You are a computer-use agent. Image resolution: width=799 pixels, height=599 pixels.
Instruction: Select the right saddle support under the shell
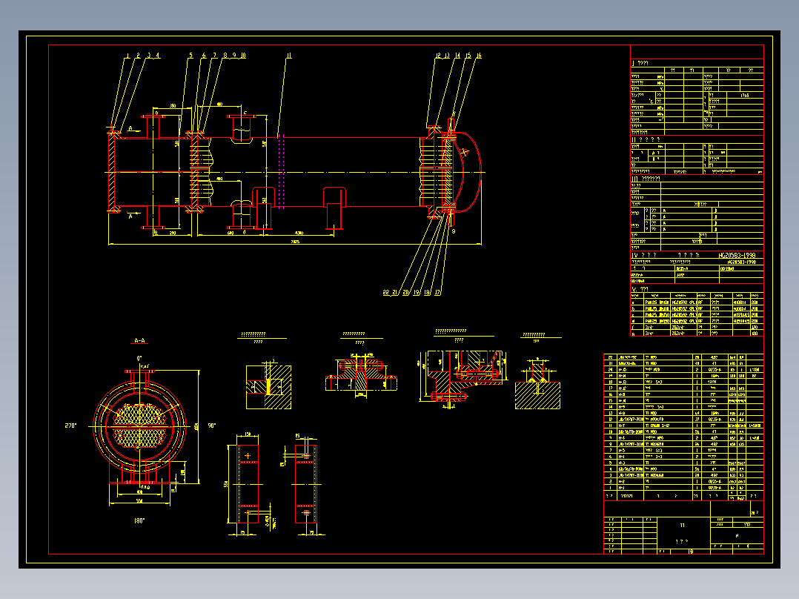(335, 208)
